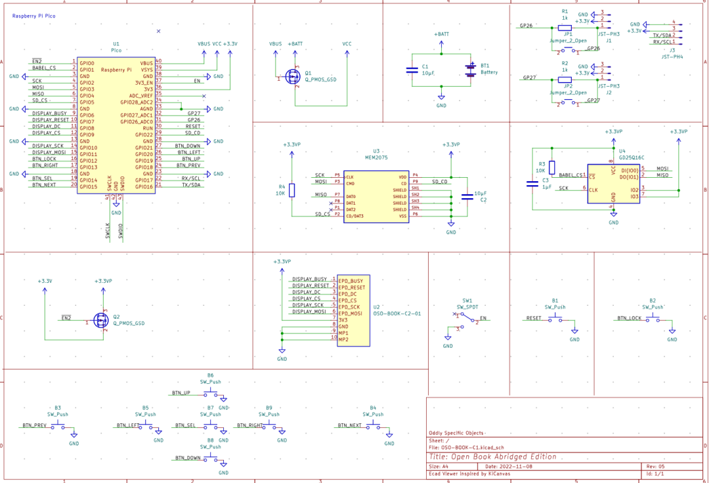This screenshot has width=709, height=483.
Task: Click the C2 10µF capacitor symbol
Action: click(467, 196)
